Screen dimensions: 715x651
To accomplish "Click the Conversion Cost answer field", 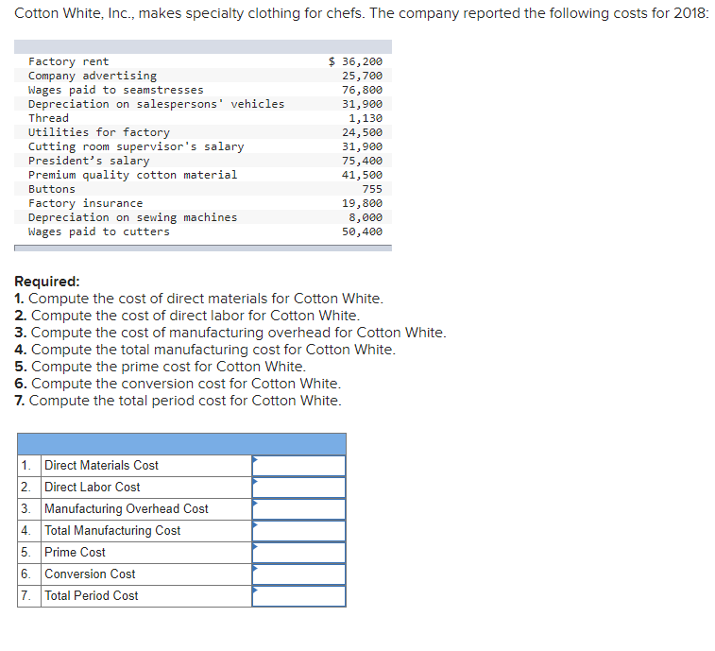I will tap(298, 574).
